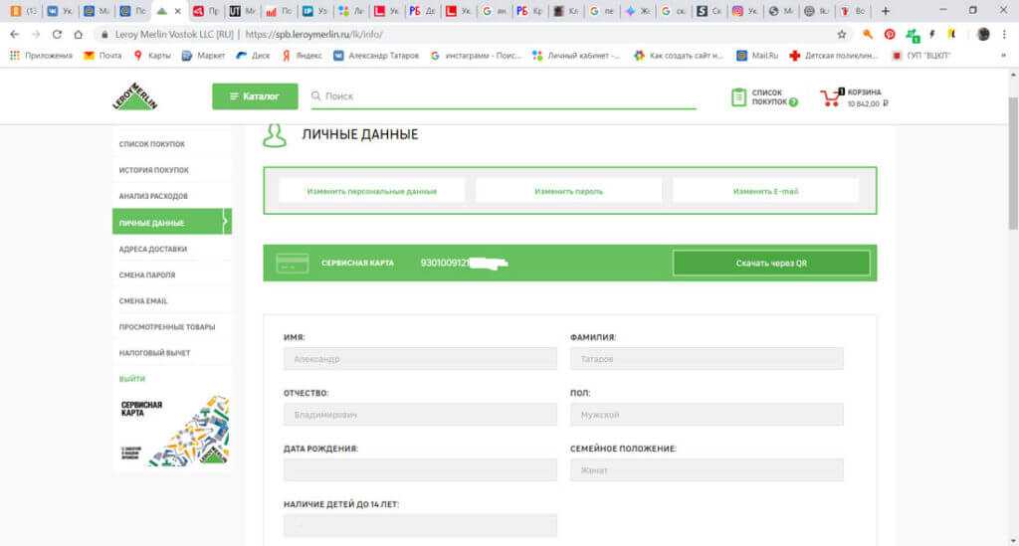Go to the browser home page
This screenshot has height=546, width=1019.
[x=79, y=34]
